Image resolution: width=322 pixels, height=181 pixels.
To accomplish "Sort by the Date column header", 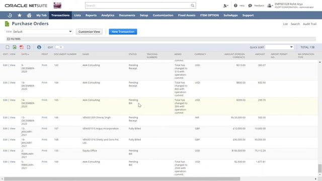I will click(25, 54).
